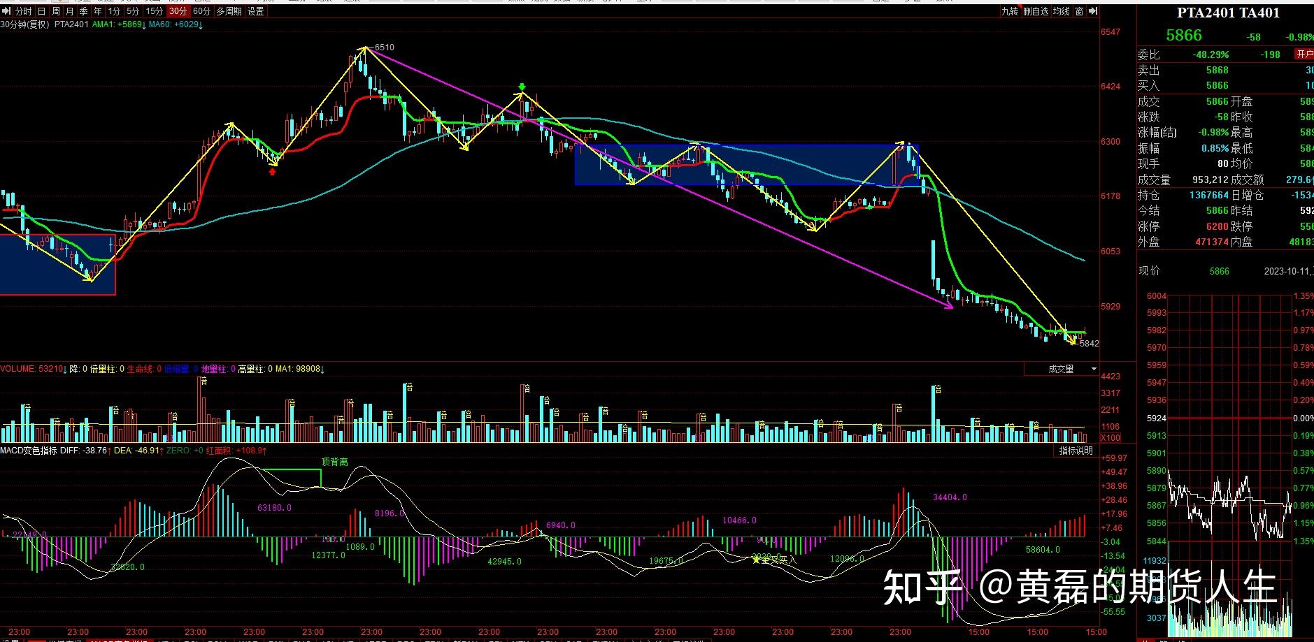
Task: Select the 年 yearly period tab
Action: [x=98, y=11]
